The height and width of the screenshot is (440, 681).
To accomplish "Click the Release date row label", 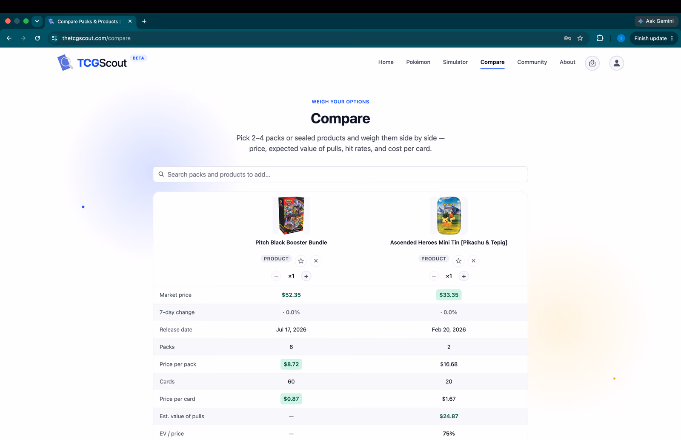I will pyautogui.click(x=176, y=330).
